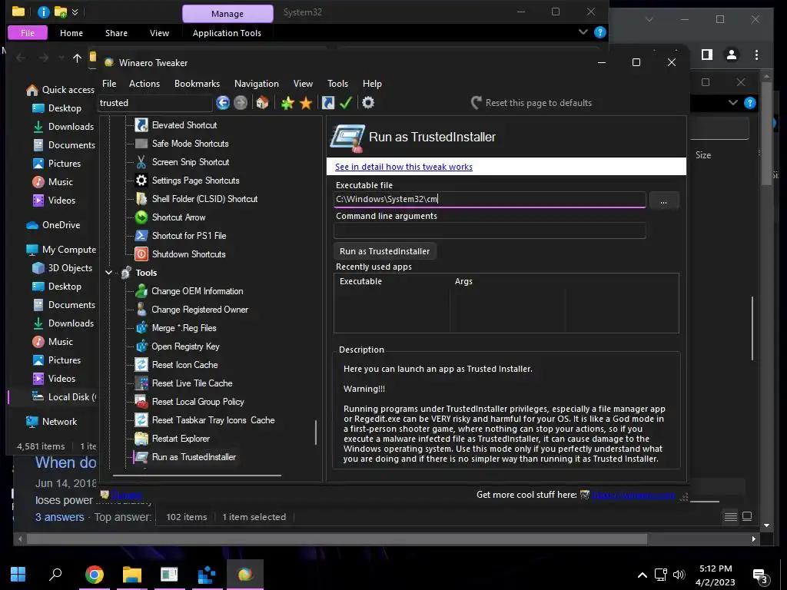The width and height of the screenshot is (787, 590).
Task: Open the Share ribbon tab in Explorer
Action: (x=117, y=33)
